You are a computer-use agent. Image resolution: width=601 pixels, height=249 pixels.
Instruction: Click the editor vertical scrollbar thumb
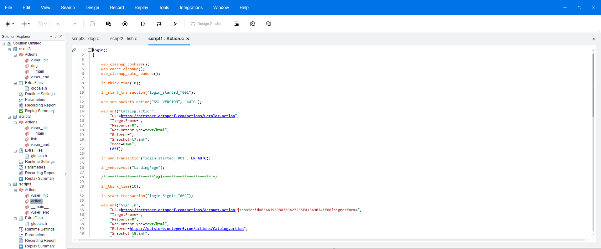click(x=593, y=85)
